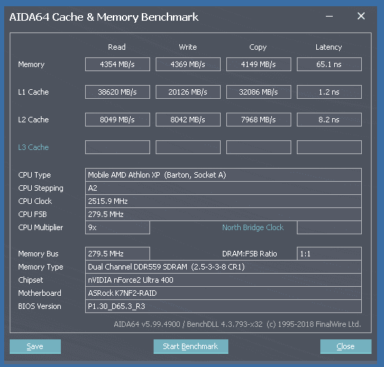Click the empty L3 Cache Write field

point(188,147)
